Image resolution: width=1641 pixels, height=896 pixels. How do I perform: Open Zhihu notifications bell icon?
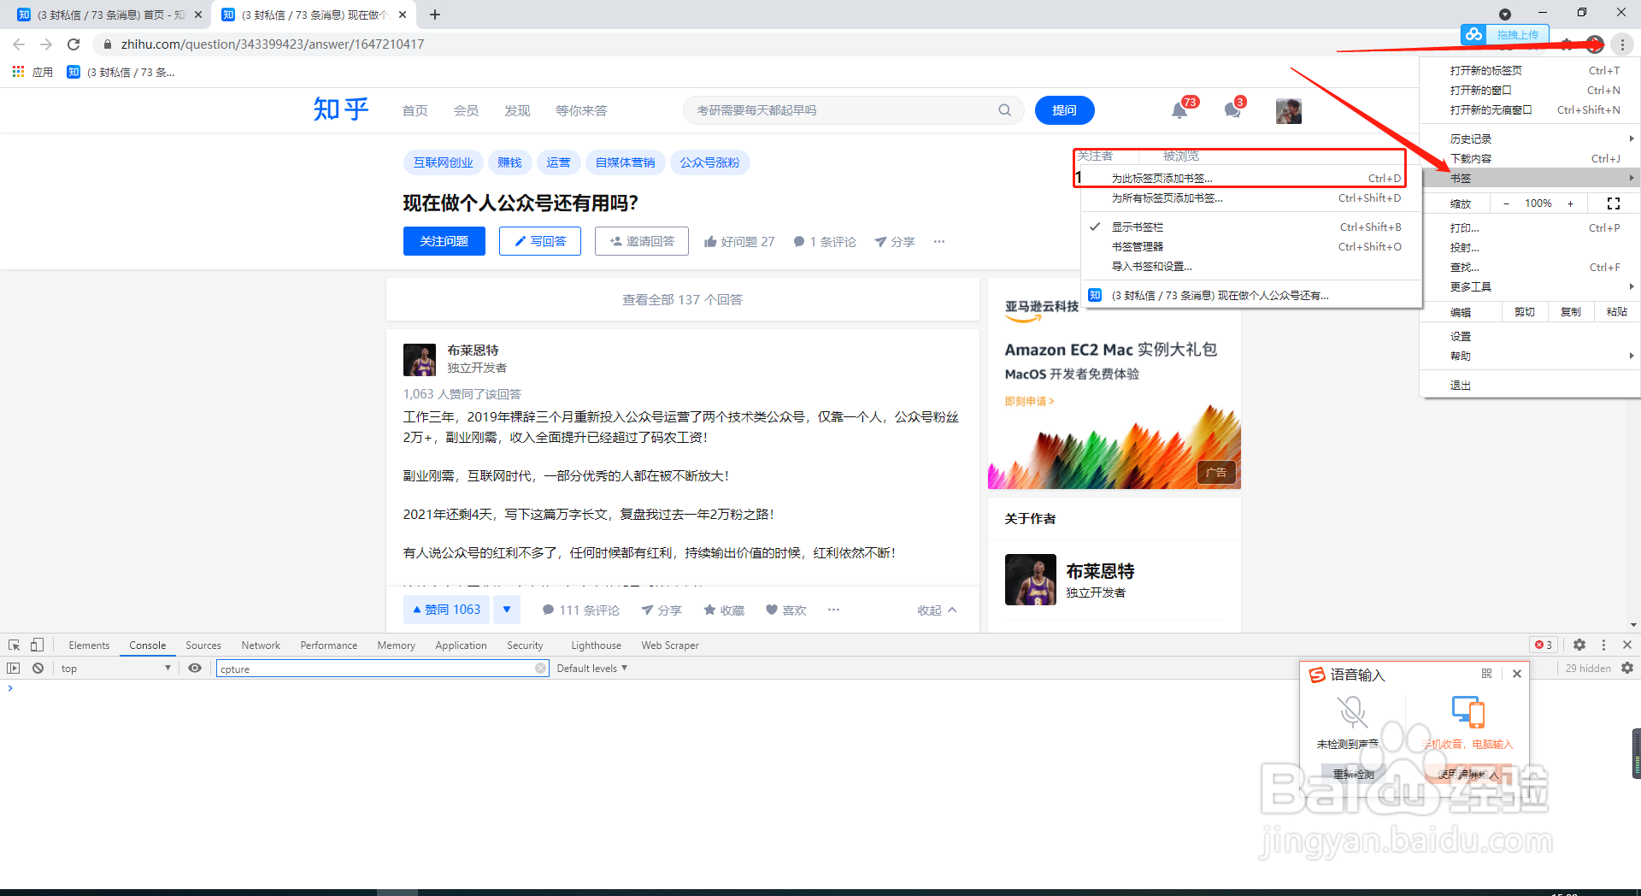point(1181,110)
